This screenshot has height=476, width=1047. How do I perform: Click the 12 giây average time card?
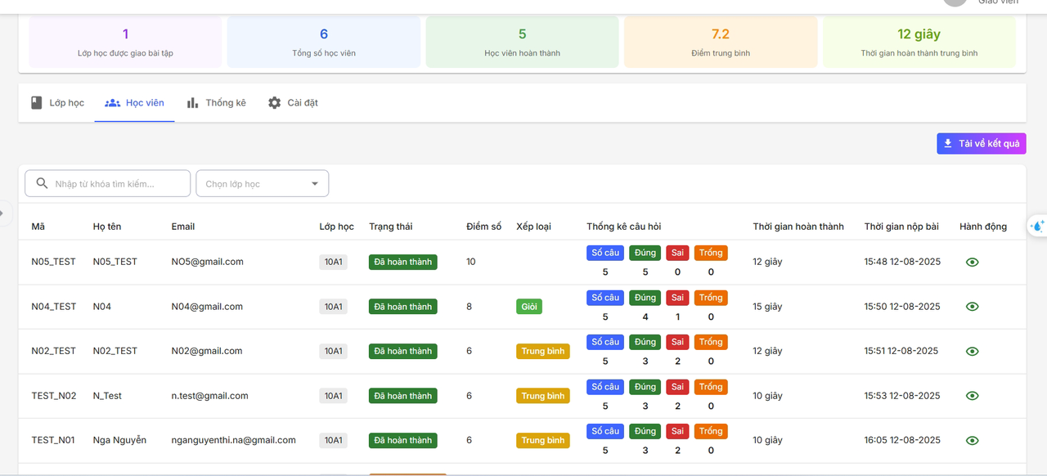click(919, 42)
